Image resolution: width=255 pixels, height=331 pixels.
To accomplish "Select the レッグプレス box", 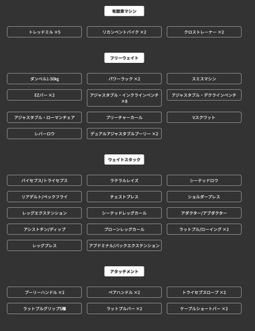I will click(x=44, y=246).
